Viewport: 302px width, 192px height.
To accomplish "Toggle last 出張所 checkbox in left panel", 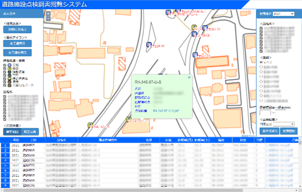I will (5, 119).
